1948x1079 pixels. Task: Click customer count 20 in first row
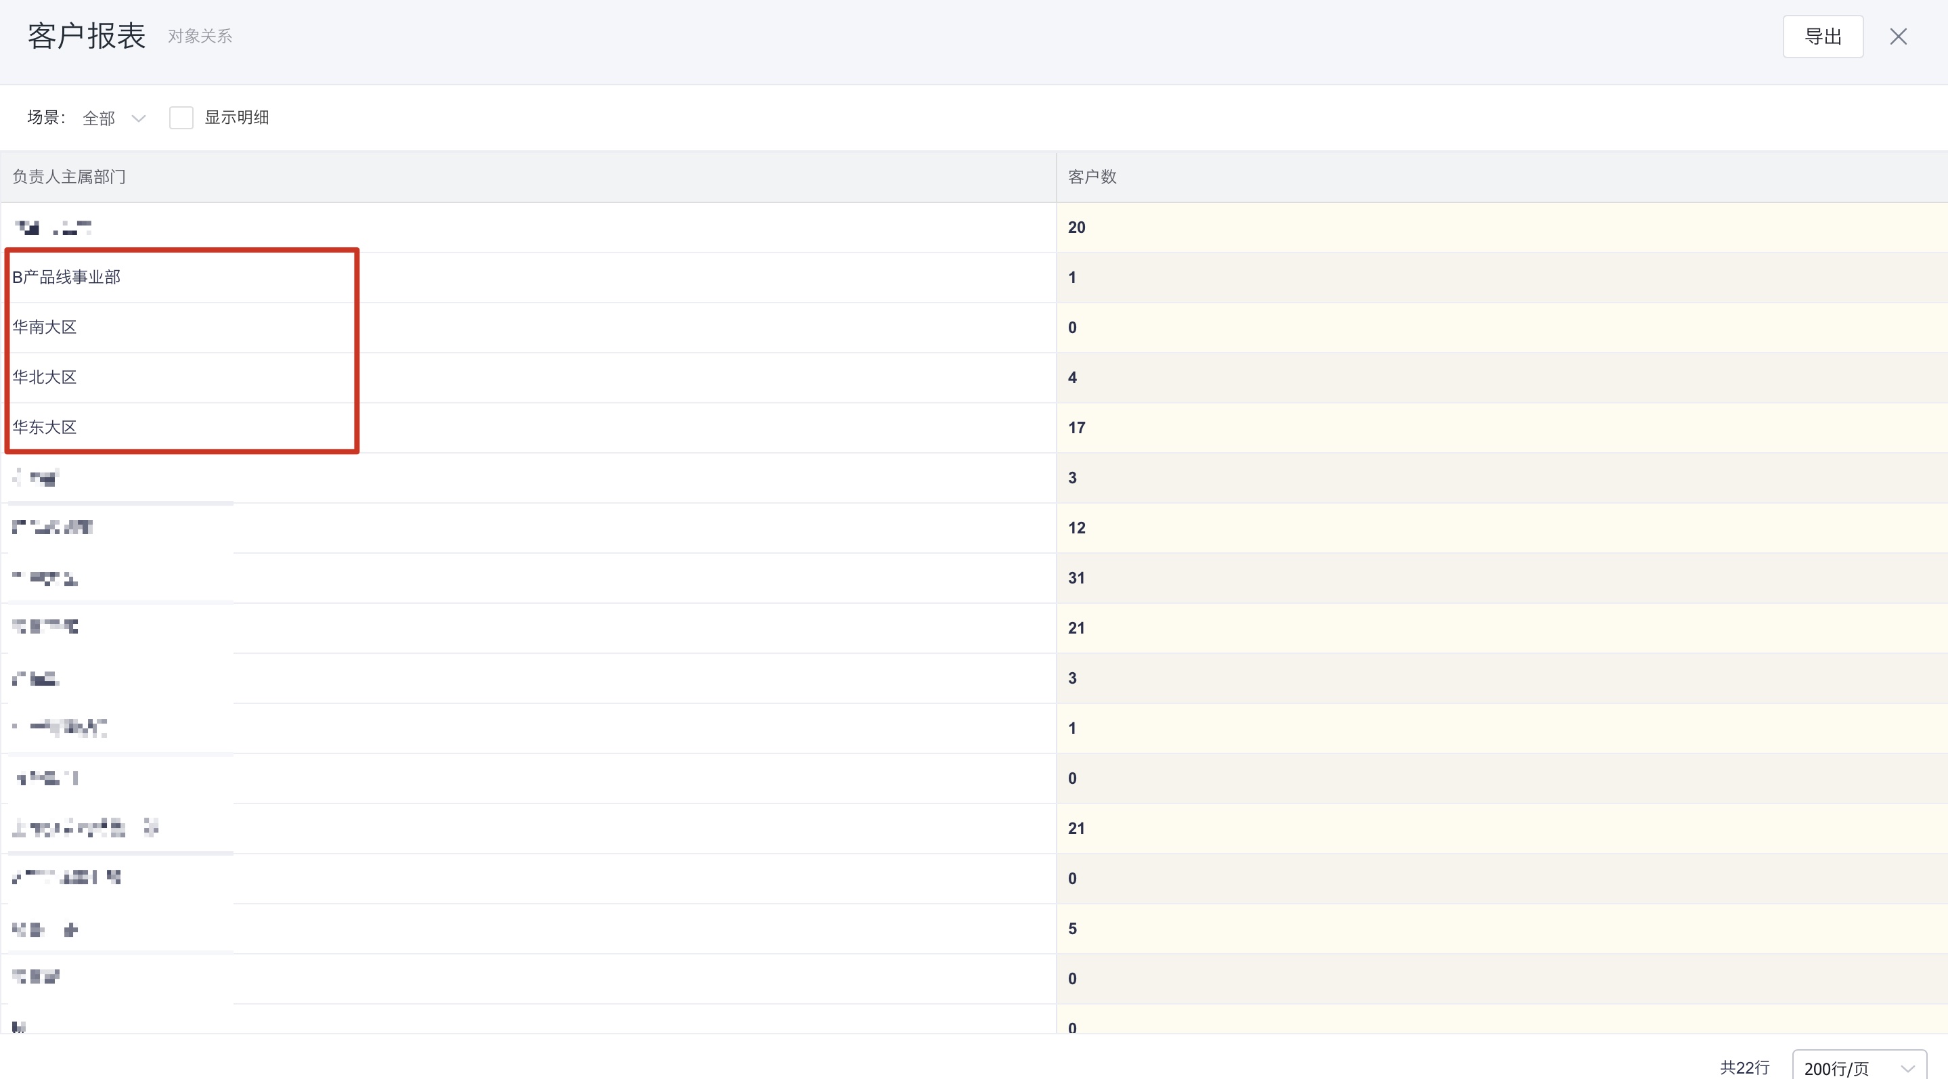point(1076,227)
